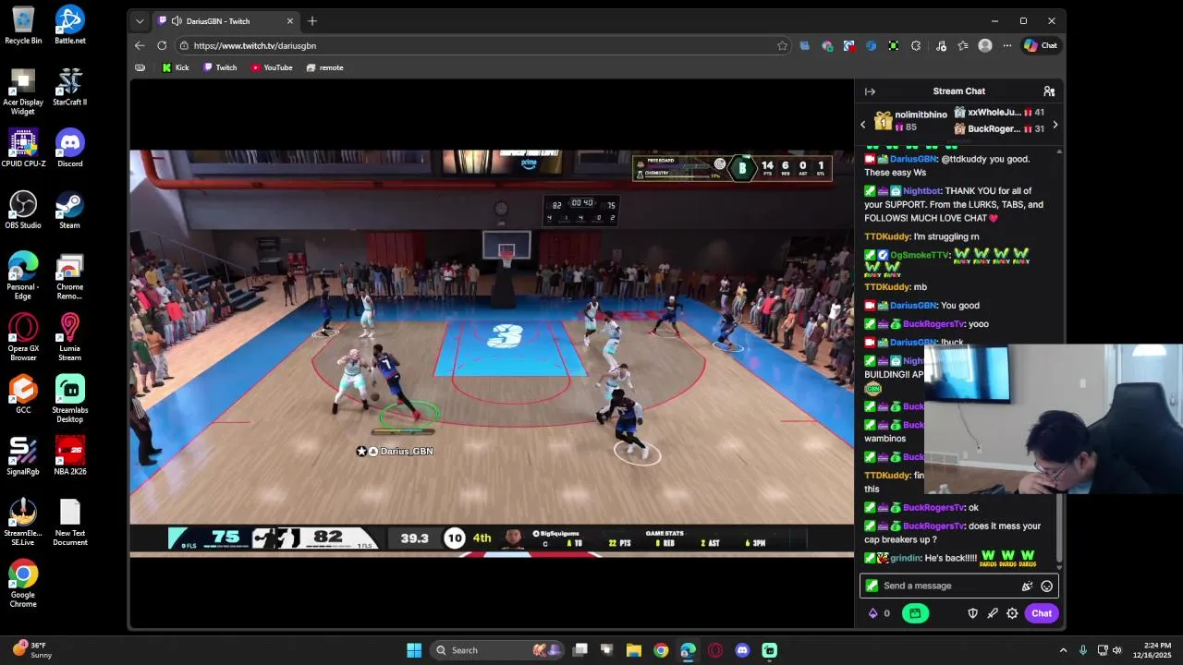
Task: Open Chrome Remote desktop shortcut
Action: tap(69, 276)
